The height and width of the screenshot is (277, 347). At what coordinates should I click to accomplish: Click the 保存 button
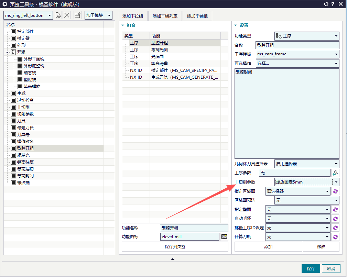pyautogui.click(x=311, y=269)
